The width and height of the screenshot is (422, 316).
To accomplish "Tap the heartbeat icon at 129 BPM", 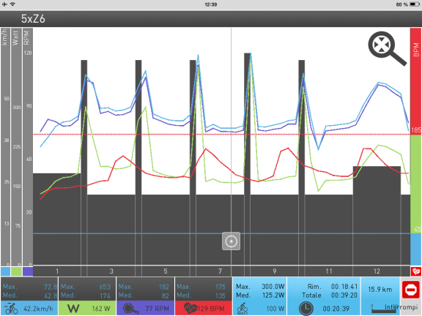I will click(190, 309).
